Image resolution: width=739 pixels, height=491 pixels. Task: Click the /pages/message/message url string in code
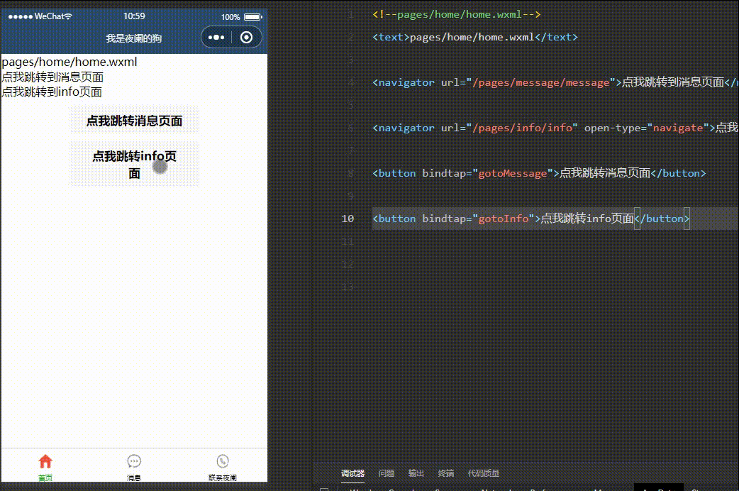coord(540,82)
